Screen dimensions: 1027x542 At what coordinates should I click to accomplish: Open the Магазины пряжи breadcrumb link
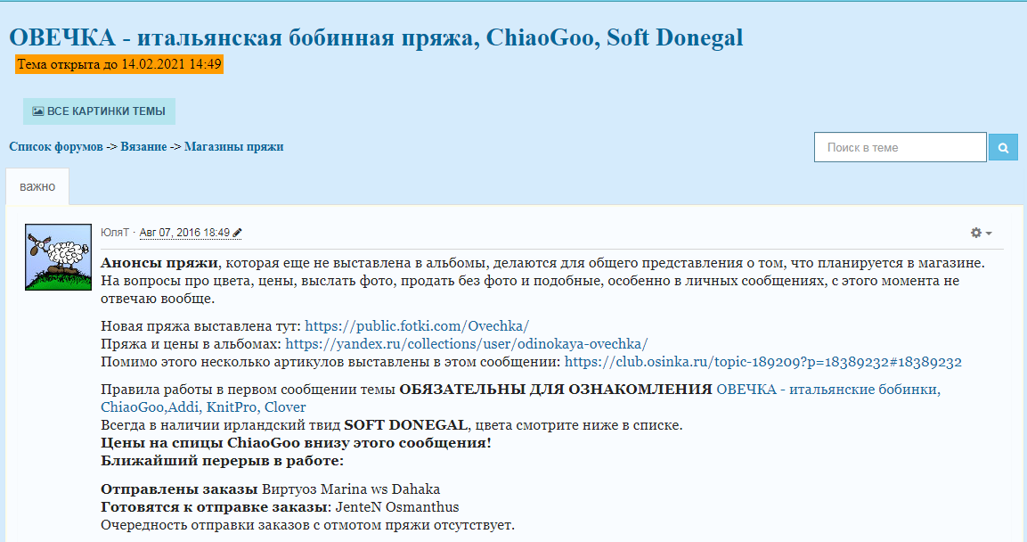point(233,146)
